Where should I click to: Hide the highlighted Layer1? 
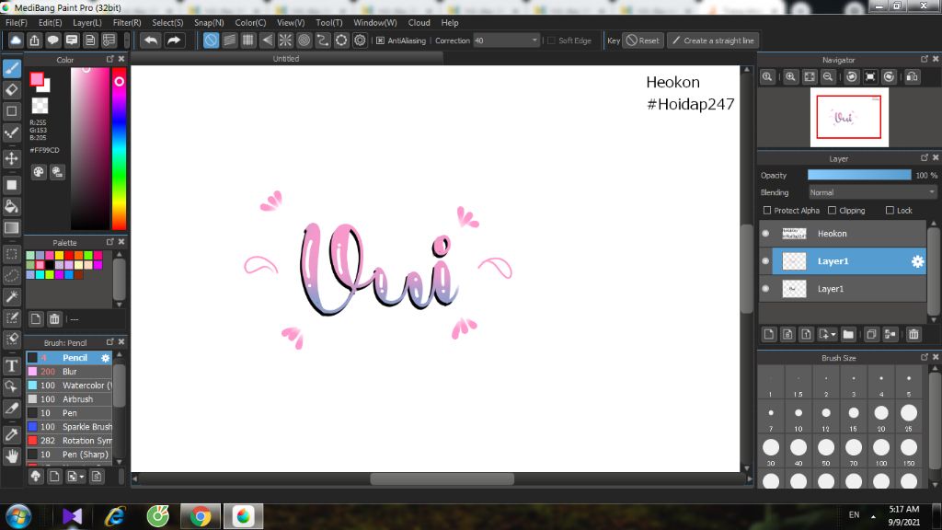click(x=765, y=261)
